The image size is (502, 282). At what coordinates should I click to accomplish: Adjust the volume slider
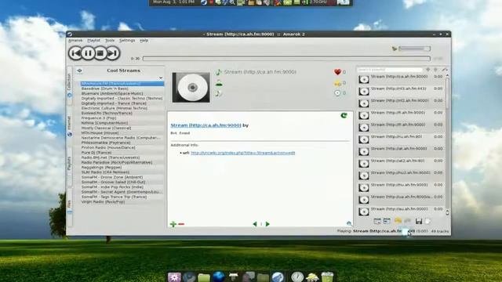coord(414,49)
